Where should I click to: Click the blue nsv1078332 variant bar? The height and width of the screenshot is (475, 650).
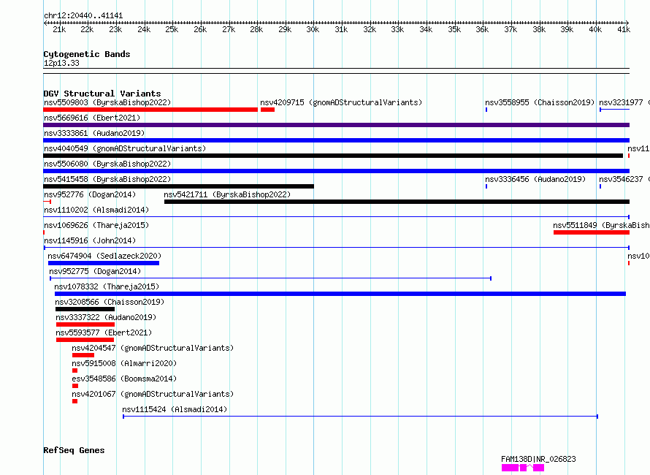pos(340,294)
